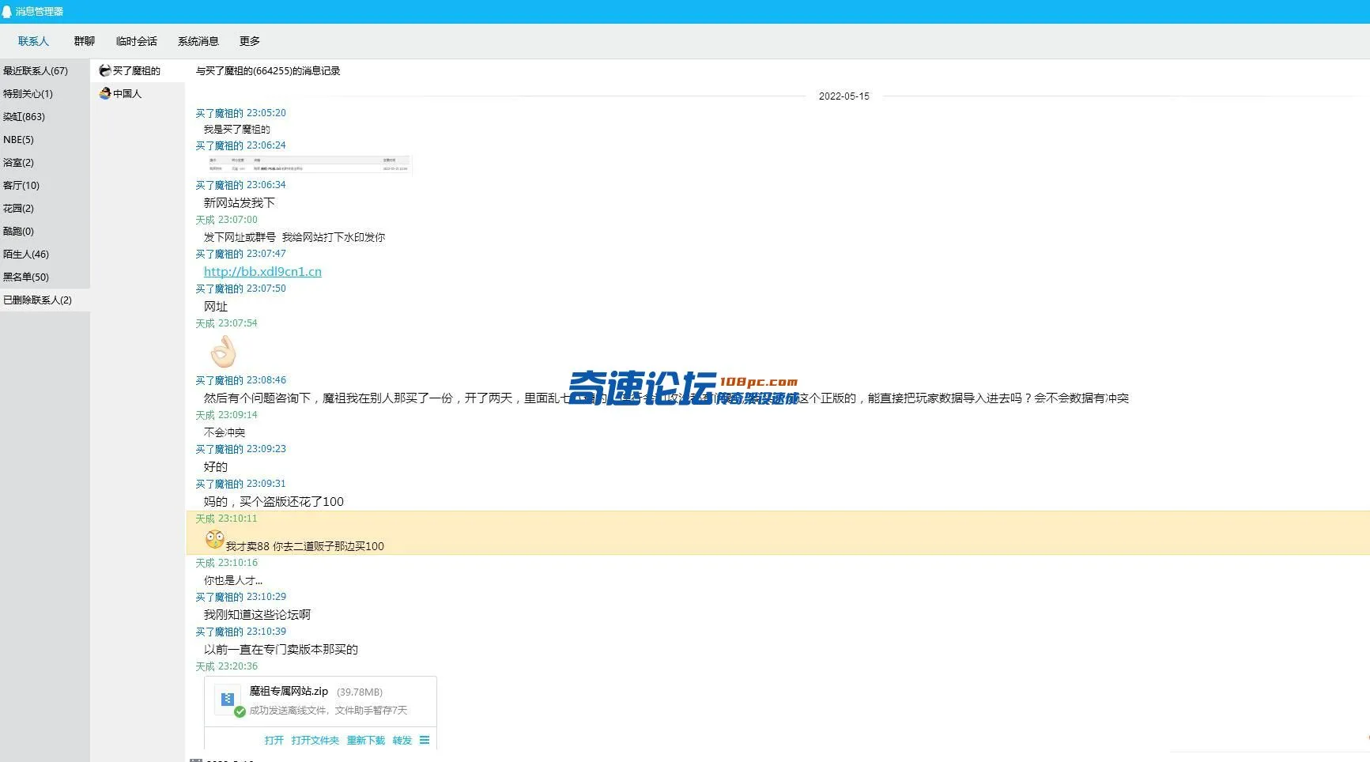Click message 妈的，买个盗版还花了100
1370x762 pixels.
pos(274,501)
